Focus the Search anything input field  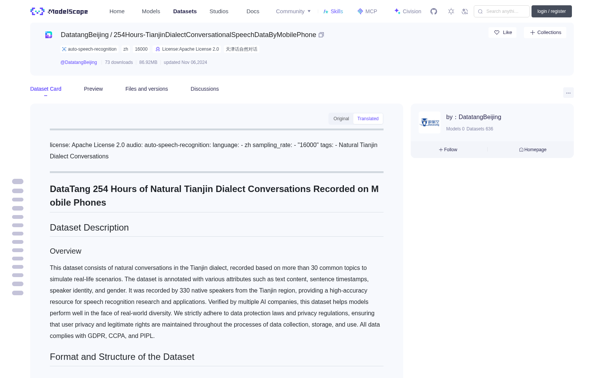[x=502, y=11]
